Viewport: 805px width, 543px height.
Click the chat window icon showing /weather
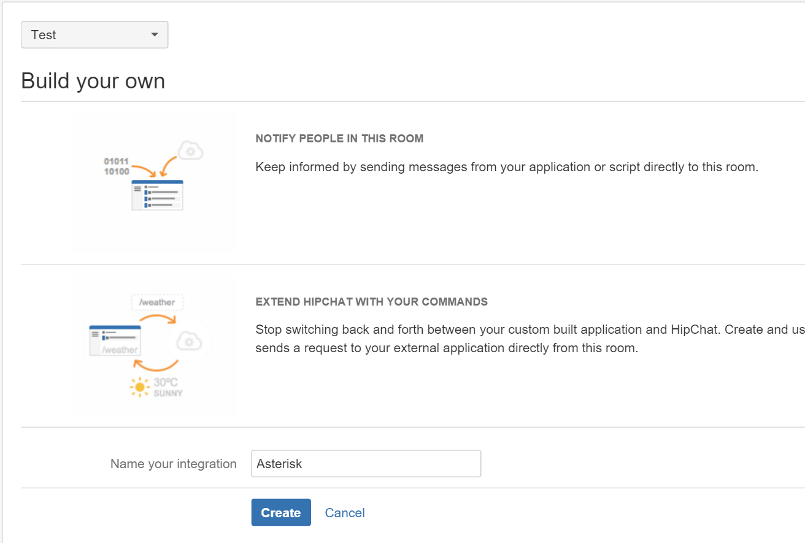click(115, 341)
